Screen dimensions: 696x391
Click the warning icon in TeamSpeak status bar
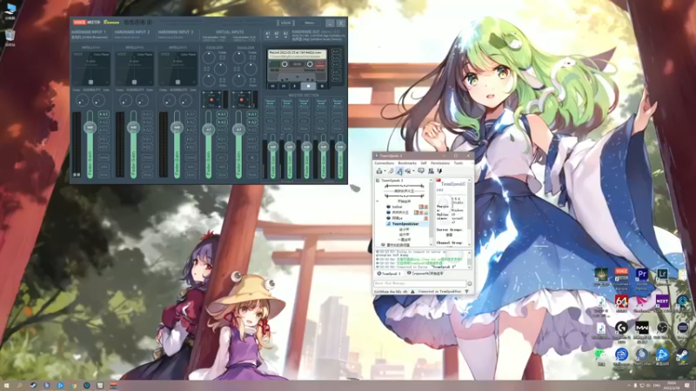click(x=412, y=292)
